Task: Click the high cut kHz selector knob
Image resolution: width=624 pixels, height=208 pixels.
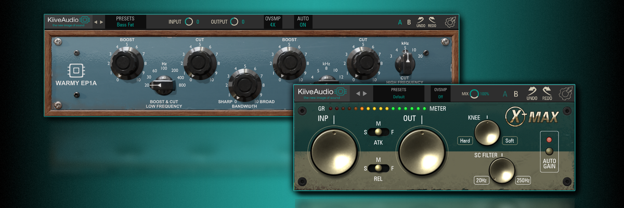Action: [405, 64]
